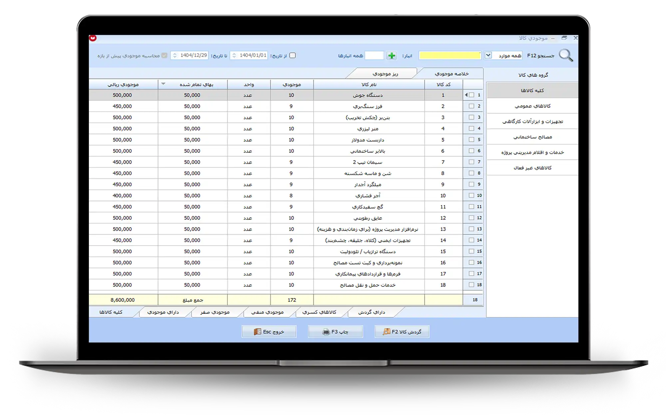Select the مصالح ساختماني group
Screen dimensions: 666x415
click(532, 137)
